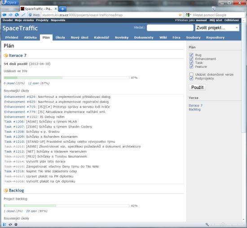This screenshot has height=228, width=247.
Task: Open Enhancement #624 issue link
Action: [20, 96]
